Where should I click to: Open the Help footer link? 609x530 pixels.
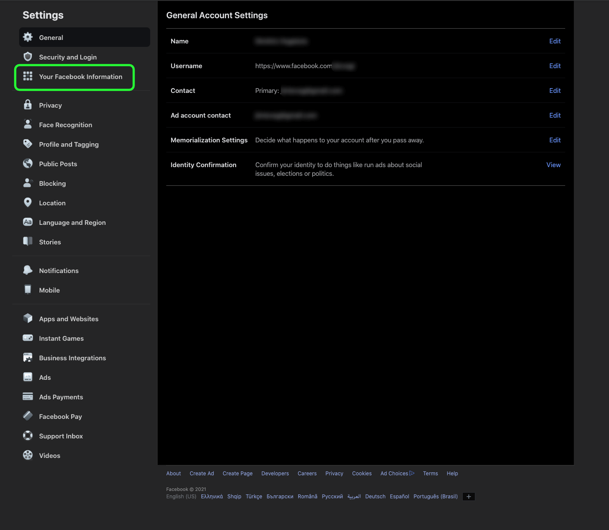452,474
